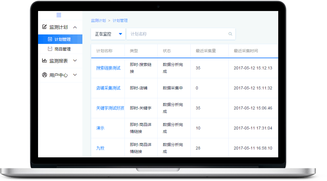Image resolution: width=327 pixels, height=181 pixels.
Task: Click the 用户中心 user icon in sidebar
Action: (x=44, y=75)
